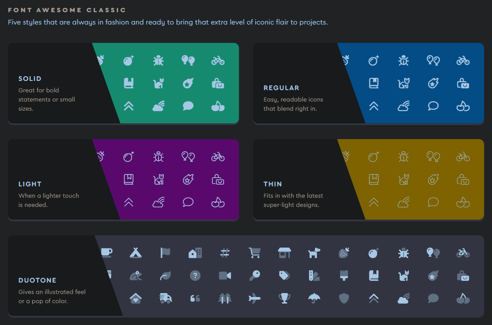Screen dimensions: 492x325
Task: Click the airplane icon in the Duotone card
Action: 254,298
